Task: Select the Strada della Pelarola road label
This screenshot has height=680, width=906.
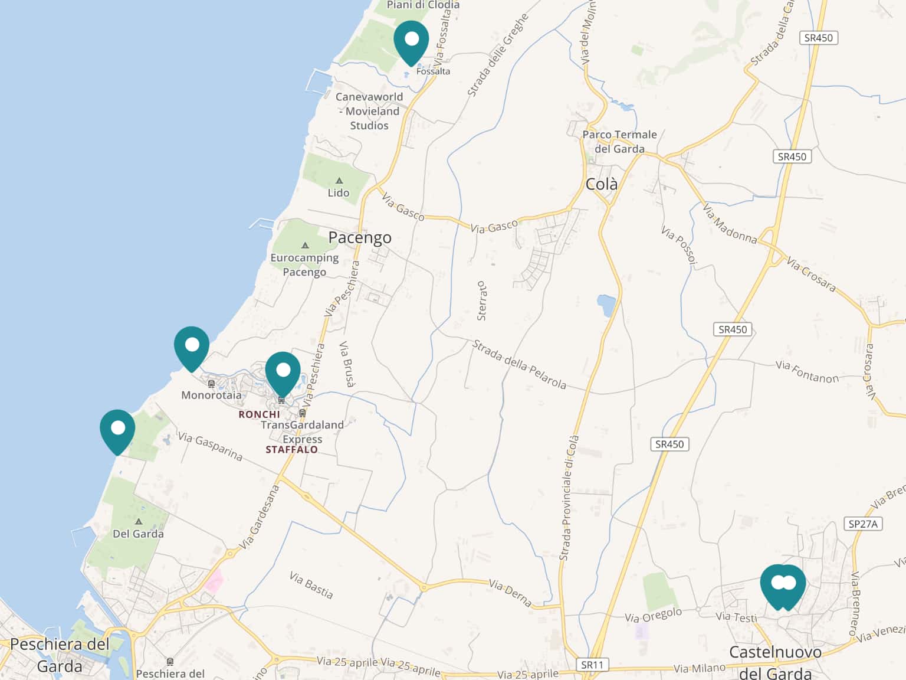Action: coord(519,365)
